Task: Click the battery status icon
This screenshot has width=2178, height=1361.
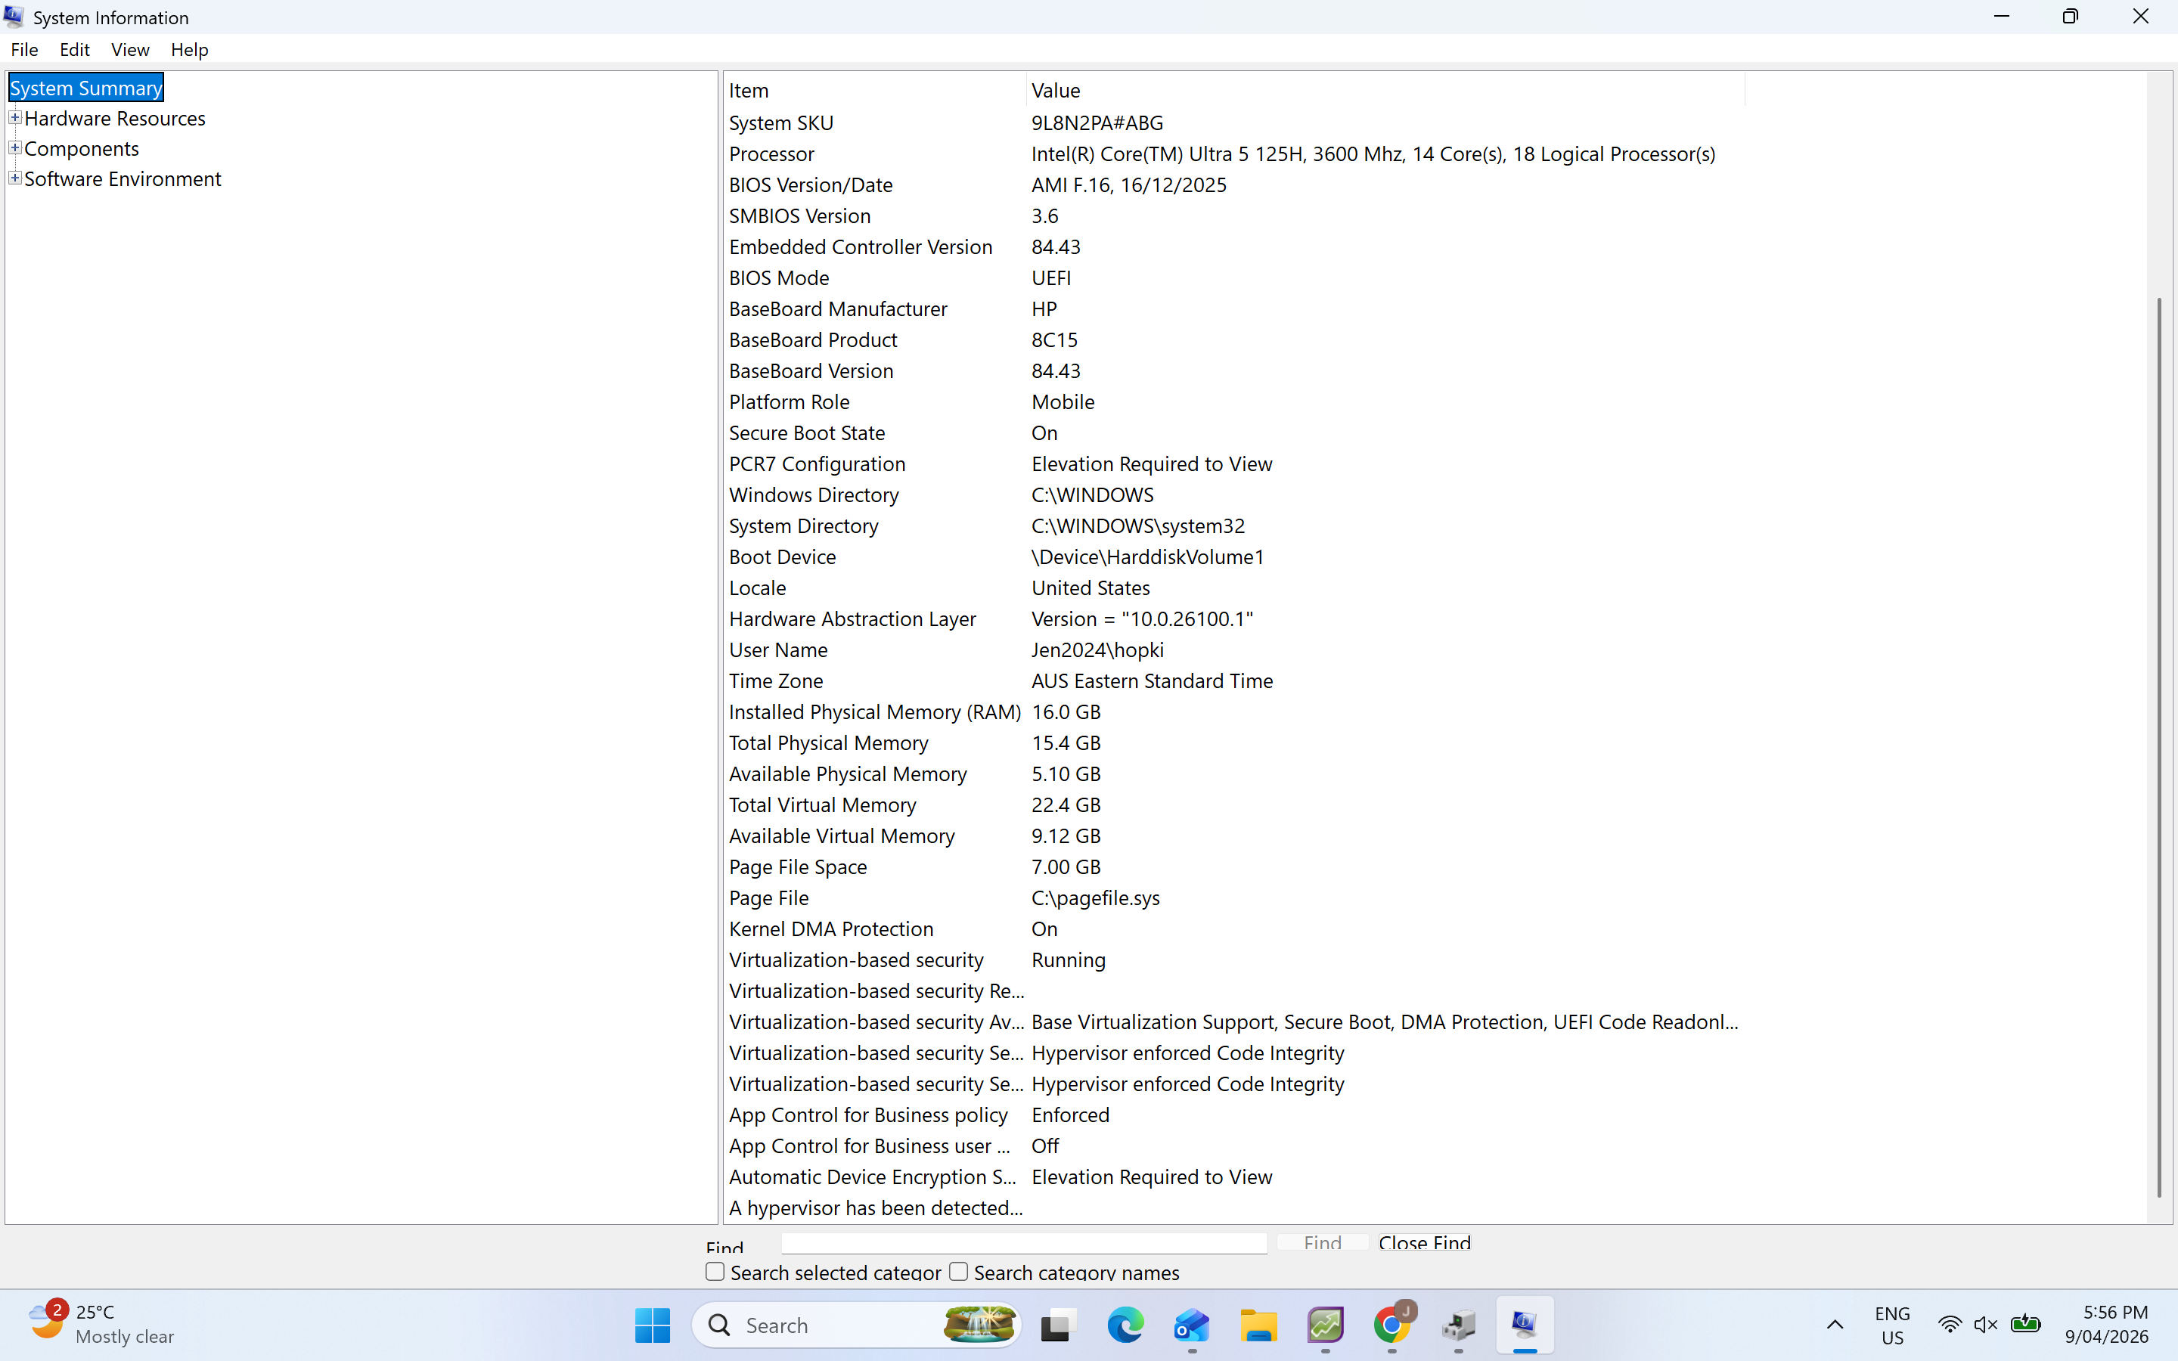Action: (2025, 1324)
